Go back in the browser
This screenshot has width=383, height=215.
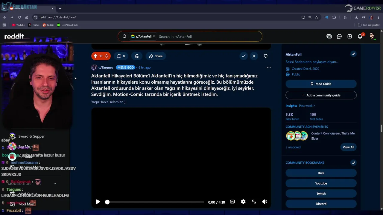click(x=4, y=17)
